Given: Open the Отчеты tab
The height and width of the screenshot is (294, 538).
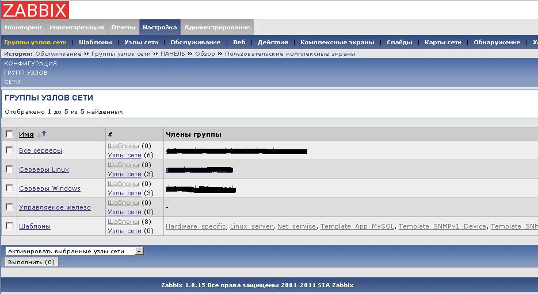Looking at the screenshot, I should (x=123, y=28).
